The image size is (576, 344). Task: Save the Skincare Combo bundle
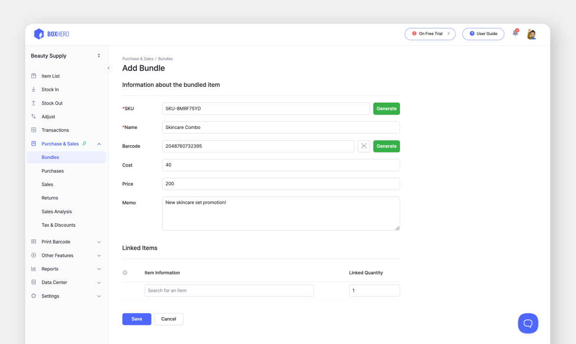[136, 319]
